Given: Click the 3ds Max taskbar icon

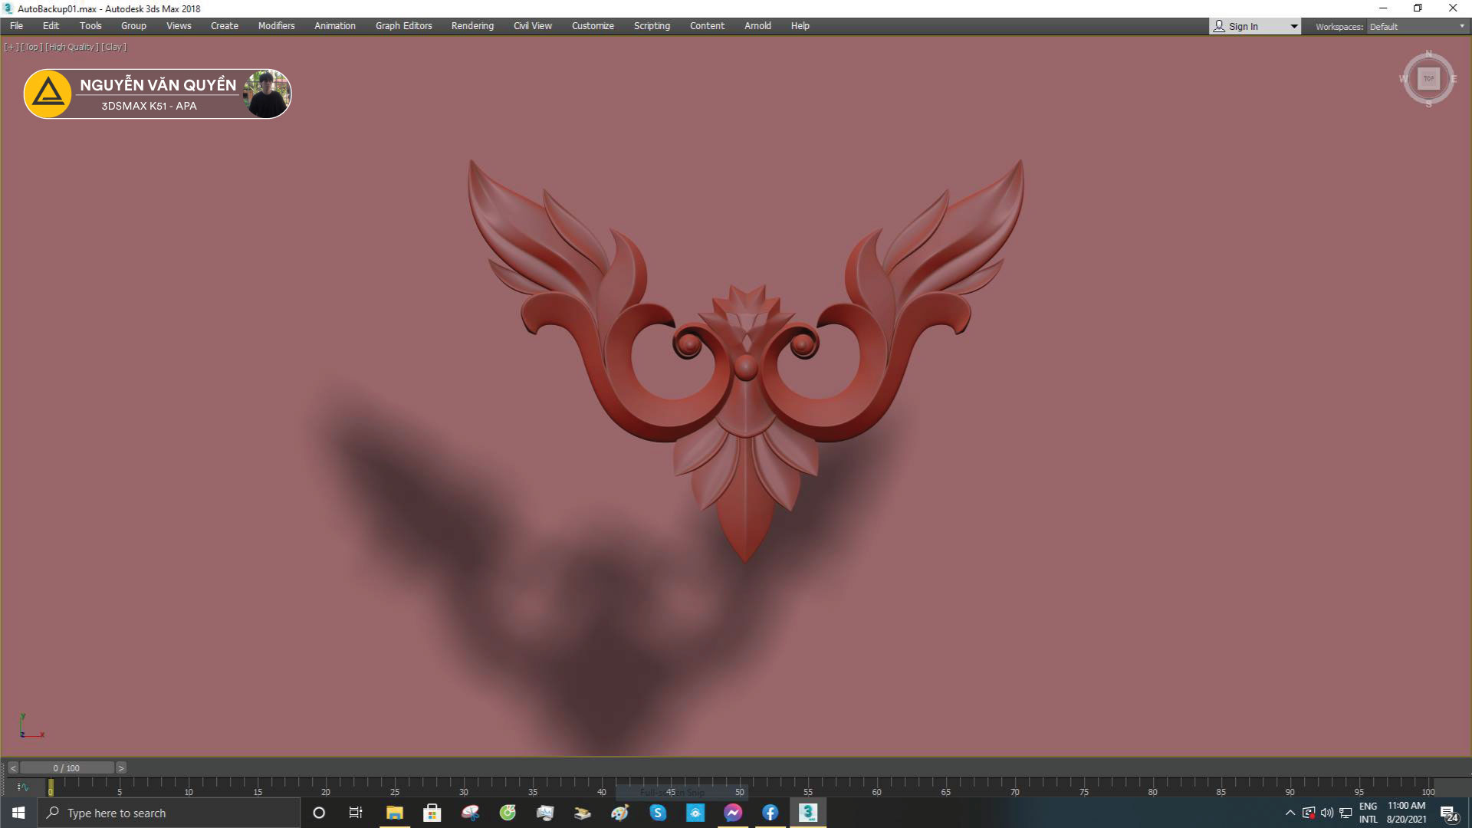Looking at the screenshot, I should pyautogui.click(x=808, y=813).
